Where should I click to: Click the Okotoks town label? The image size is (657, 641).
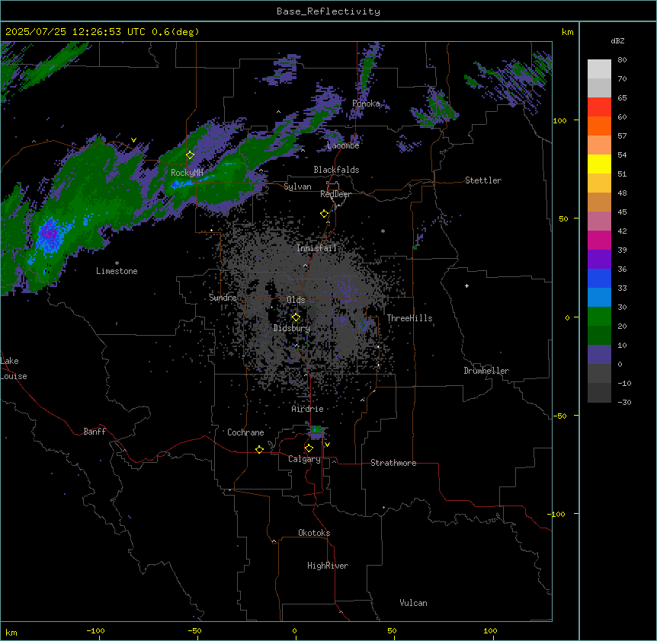(314, 533)
